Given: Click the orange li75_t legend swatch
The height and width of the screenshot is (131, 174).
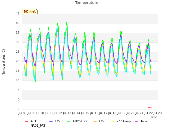Looking at the screenshot, I should [x=95, y=121].
